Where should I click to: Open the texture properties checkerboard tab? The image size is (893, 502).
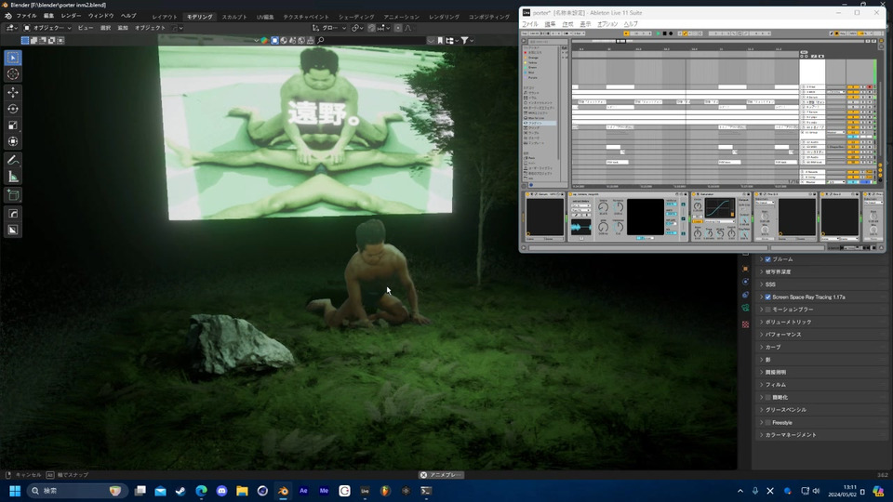coord(745,324)
